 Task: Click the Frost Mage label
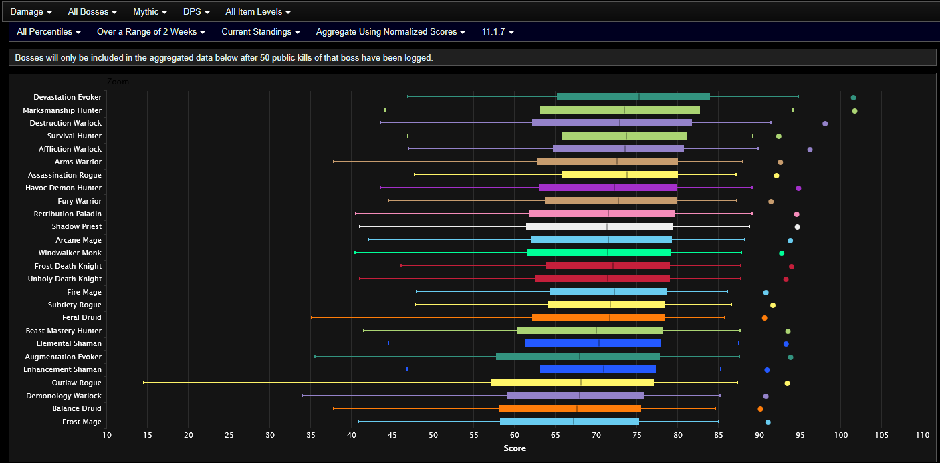(x=82, y=422)
